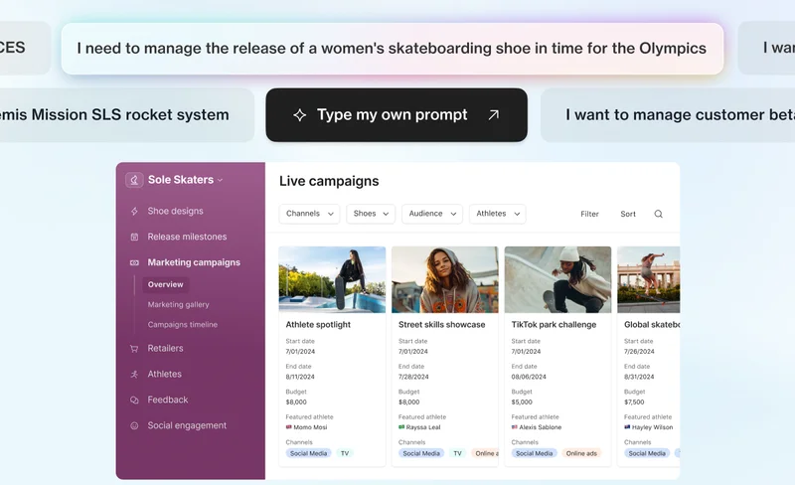The height and width of the screenshot is (485, 795).
Task: Open Release milestones in the sidebar
Action: (x=187, y=237)
